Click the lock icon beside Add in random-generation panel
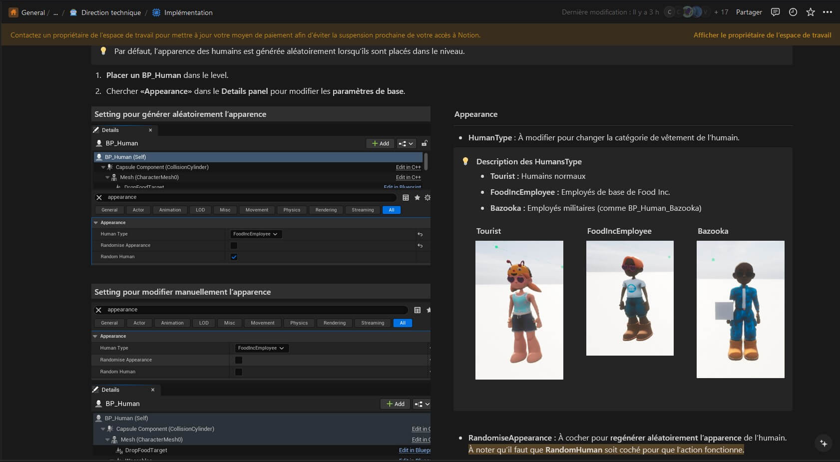The width and height of the screenshot is (840, 462). point(424,143)
